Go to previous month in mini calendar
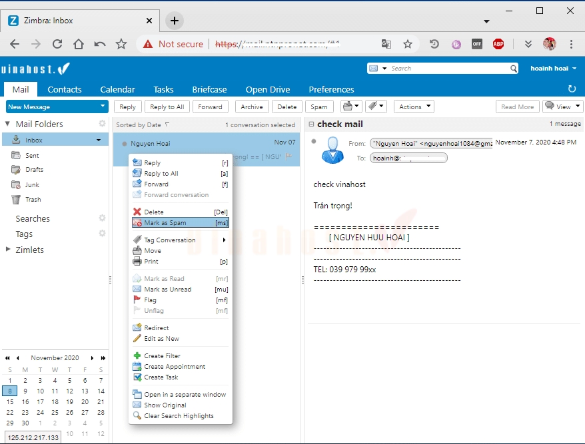The width and height of the screenshot is (585, 444). point(17,358)
